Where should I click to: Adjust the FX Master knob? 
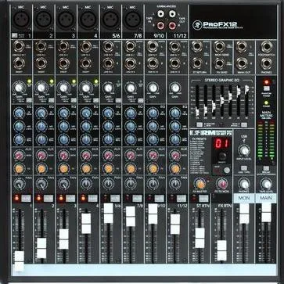(x=200, y=184)
